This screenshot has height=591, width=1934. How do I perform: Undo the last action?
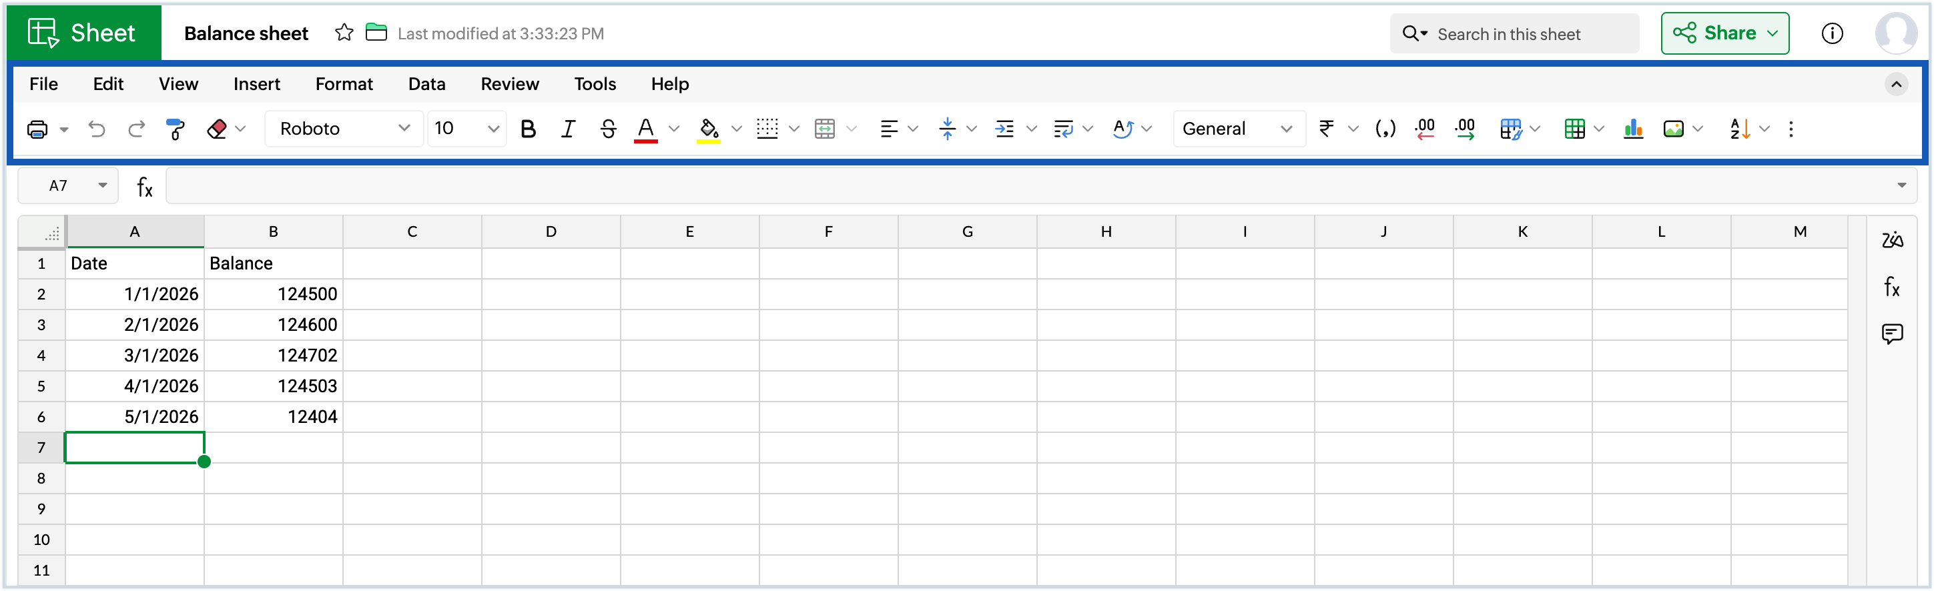(96, 129)
